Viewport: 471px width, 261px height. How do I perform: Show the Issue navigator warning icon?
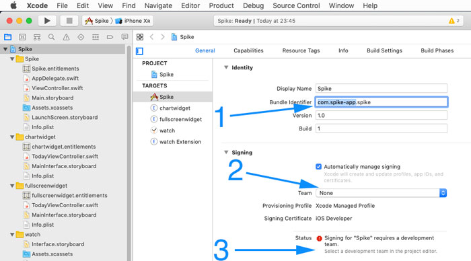[x=66, y=37]
